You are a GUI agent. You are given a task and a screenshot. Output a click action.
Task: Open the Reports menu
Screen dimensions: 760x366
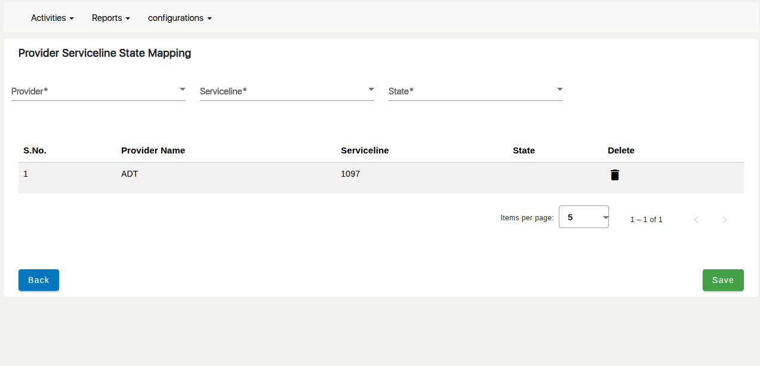click(x=110, y=18)
